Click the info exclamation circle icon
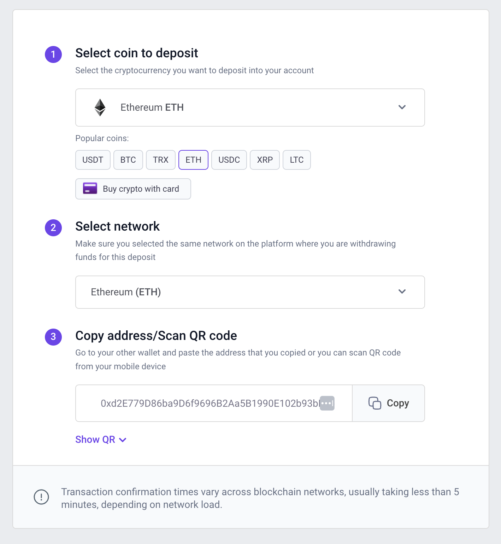Image resolution: width=501 pixels, height=544 pixels. click(41, 497)
